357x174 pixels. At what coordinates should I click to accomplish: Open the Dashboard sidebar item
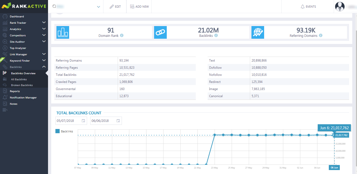17,16
